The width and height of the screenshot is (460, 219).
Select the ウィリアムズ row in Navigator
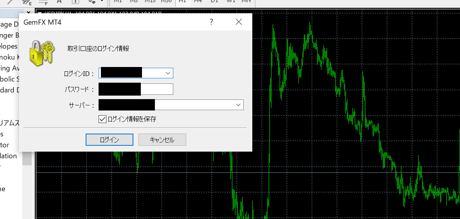pos(9,123)
